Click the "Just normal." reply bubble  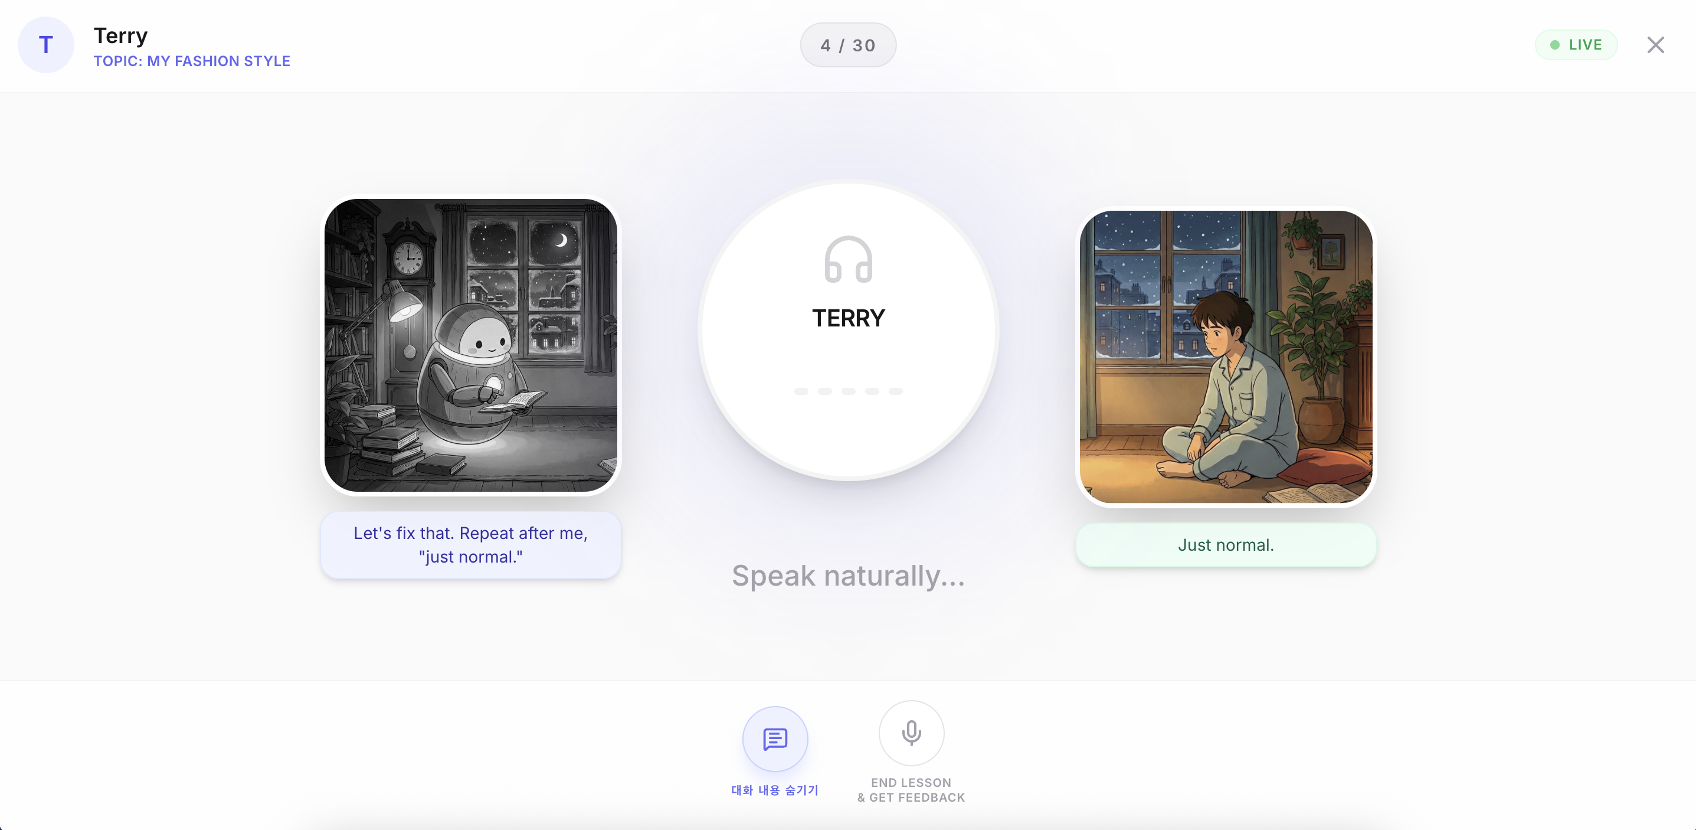[1226, 545]
